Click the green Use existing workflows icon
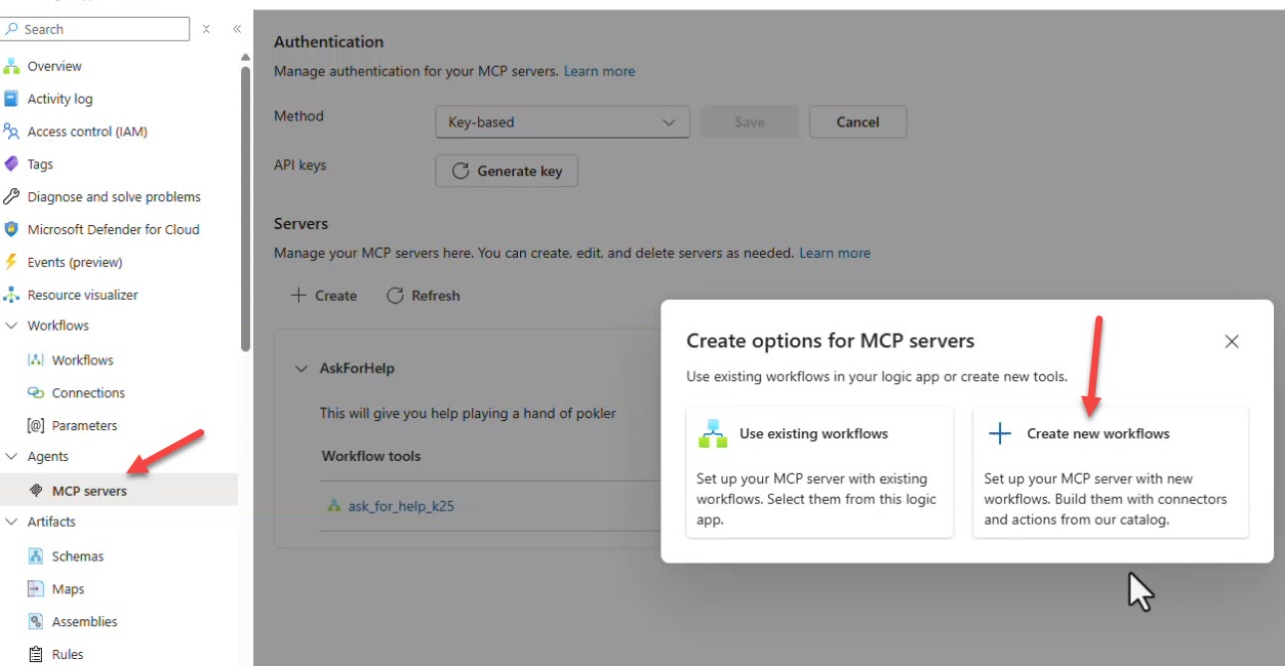1285x666 pixels. [713, 434]
